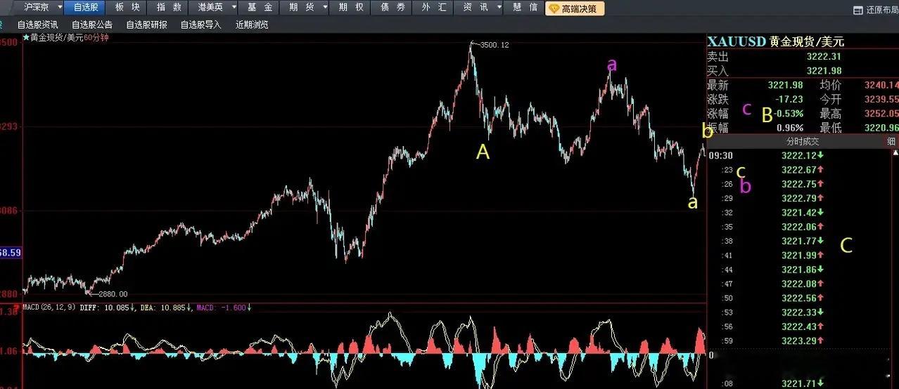Click the 2880.00 low price marker
899x389 pixels.
113,294
